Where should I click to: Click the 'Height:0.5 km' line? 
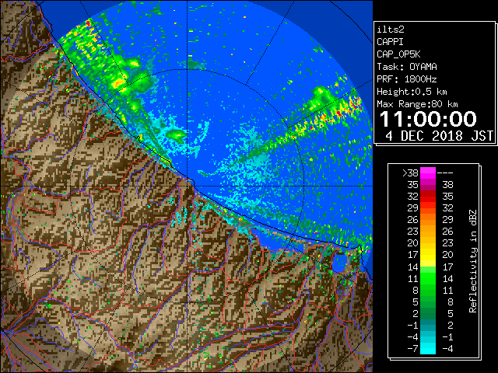tap(412, 92)
